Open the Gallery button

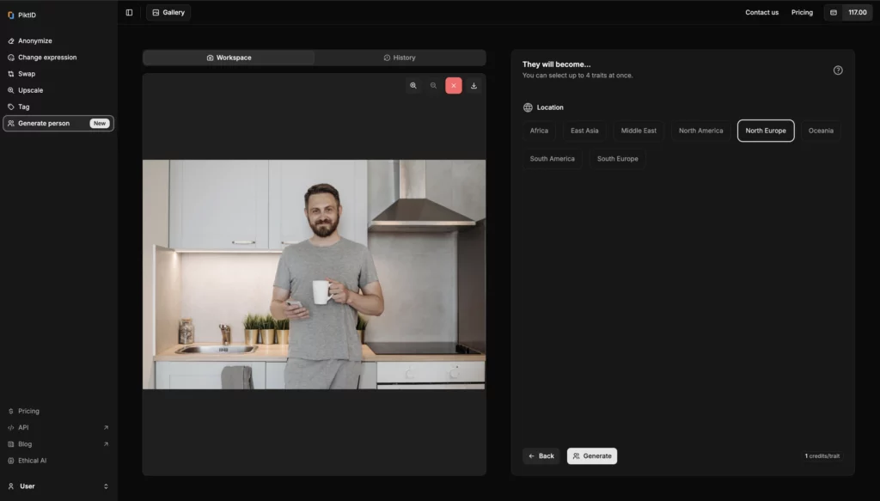[x=168, y=12]
